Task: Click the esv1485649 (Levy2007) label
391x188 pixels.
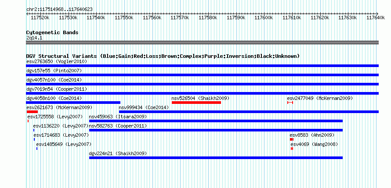Action: point(64,144)
